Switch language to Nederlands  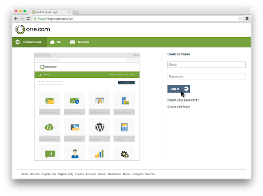115,174
